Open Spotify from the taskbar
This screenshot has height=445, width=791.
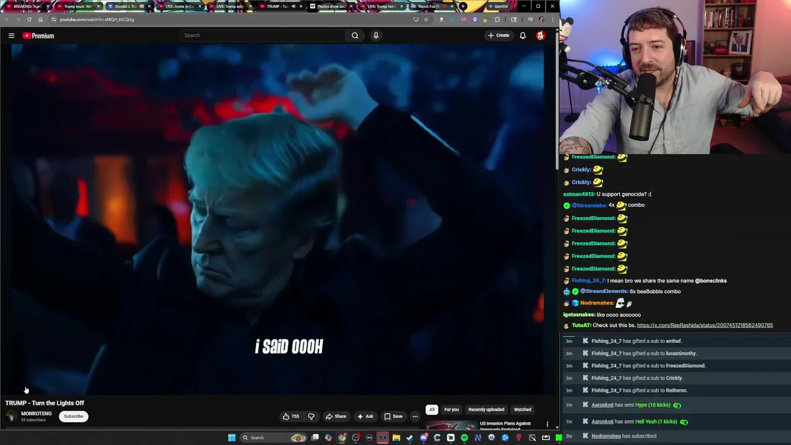coord(464,438)
